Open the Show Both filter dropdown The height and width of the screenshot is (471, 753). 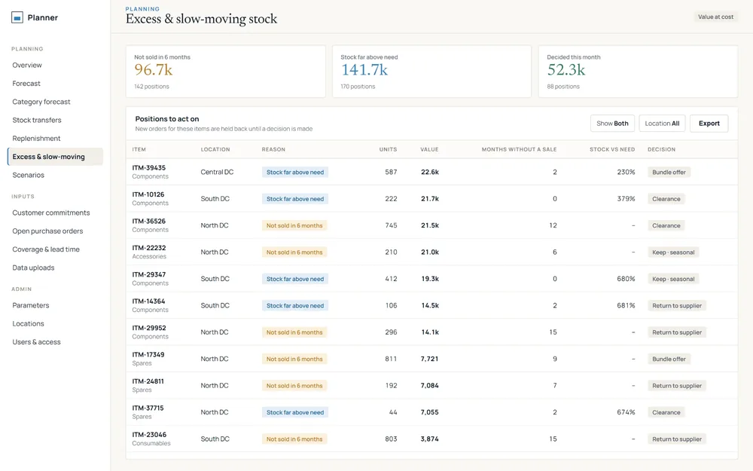[612, 124]
